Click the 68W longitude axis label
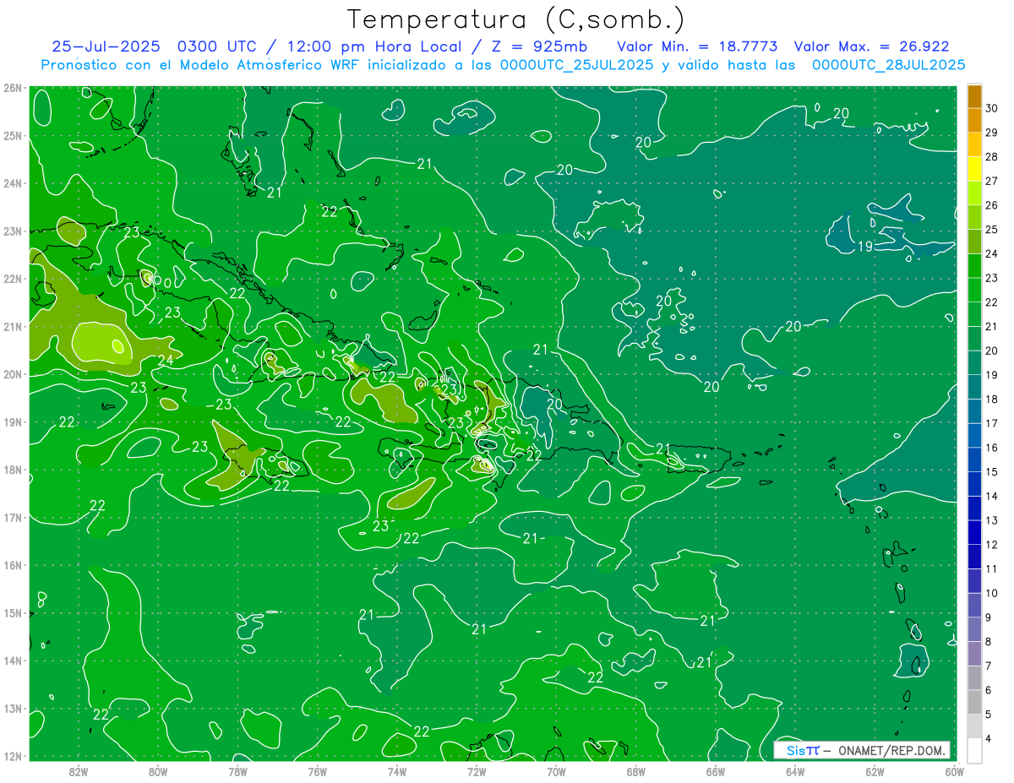Image resolution: width=1014 pixels, height=783 pixels. coord(636,771)
